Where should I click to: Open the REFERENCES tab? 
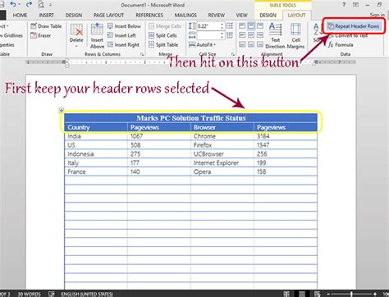click(x=149, y=16)
